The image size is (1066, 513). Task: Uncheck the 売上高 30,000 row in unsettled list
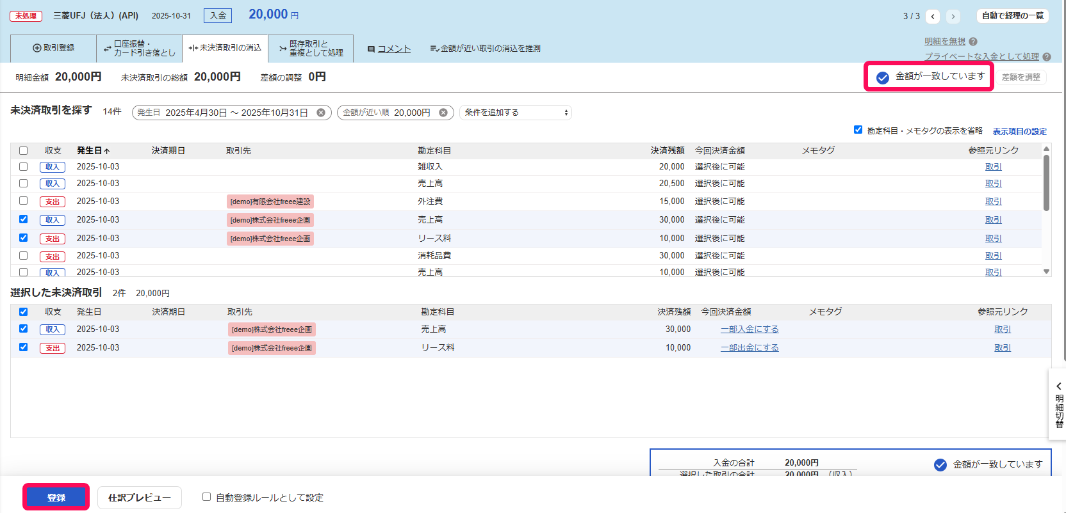pos(24,219)
